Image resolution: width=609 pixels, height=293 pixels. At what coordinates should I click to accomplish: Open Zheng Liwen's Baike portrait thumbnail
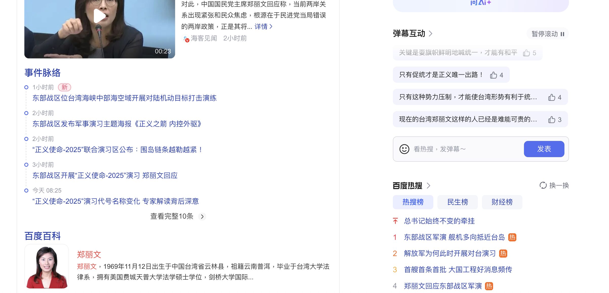coord(47,266)
